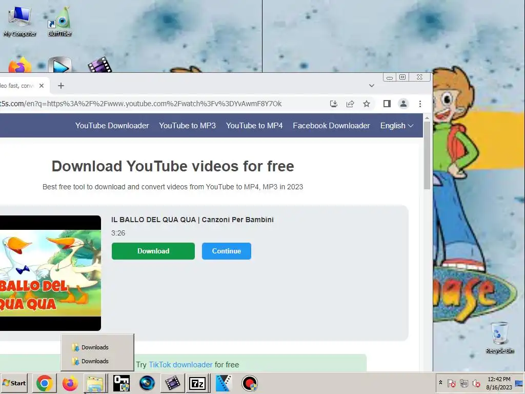Open the Recycle Bin
The image size is (525, 394).
pos(499,338)
